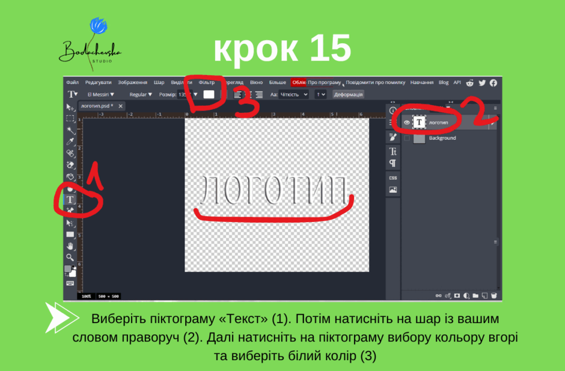This screenshot has width=565, height=371.
Task: Open the Paragraph panel pilcrow icon
Action: (392, 164)
